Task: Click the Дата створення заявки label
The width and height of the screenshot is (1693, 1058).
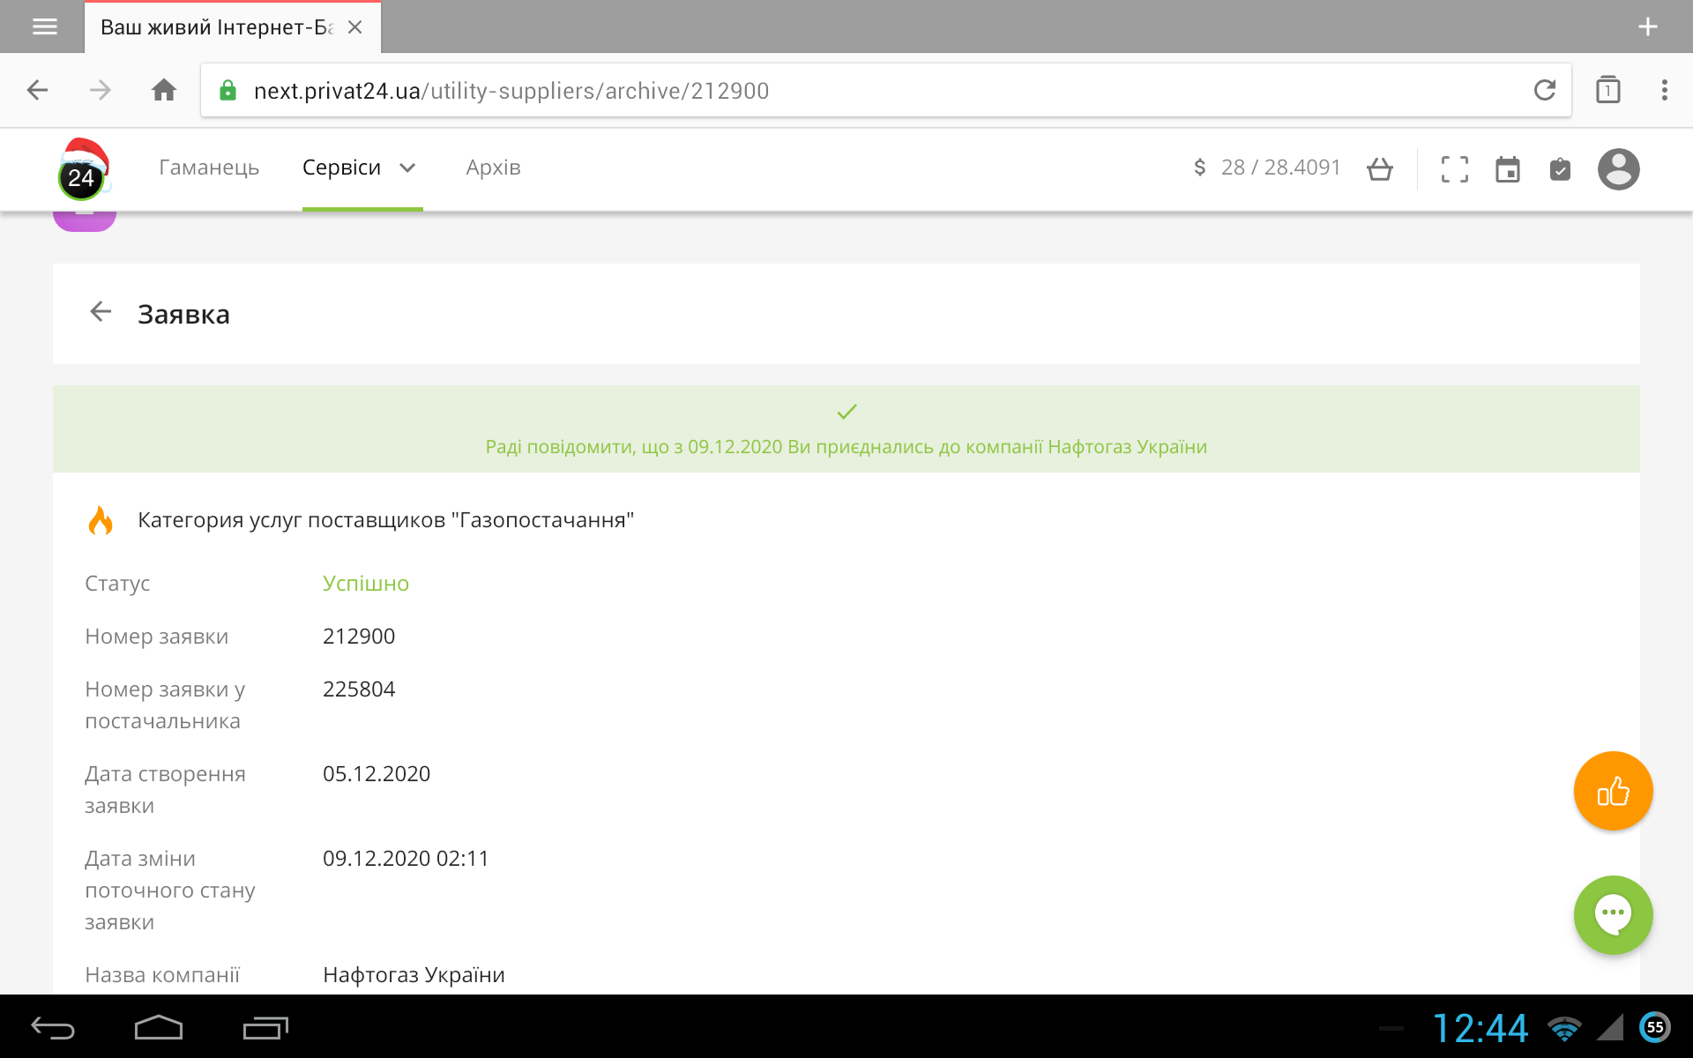Action: 165,790
